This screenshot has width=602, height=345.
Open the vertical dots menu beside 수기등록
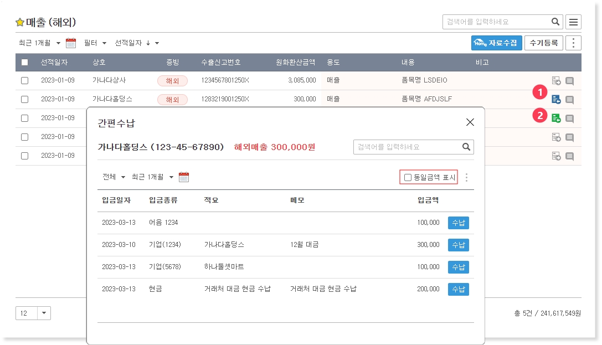click(x=574, y=43)
